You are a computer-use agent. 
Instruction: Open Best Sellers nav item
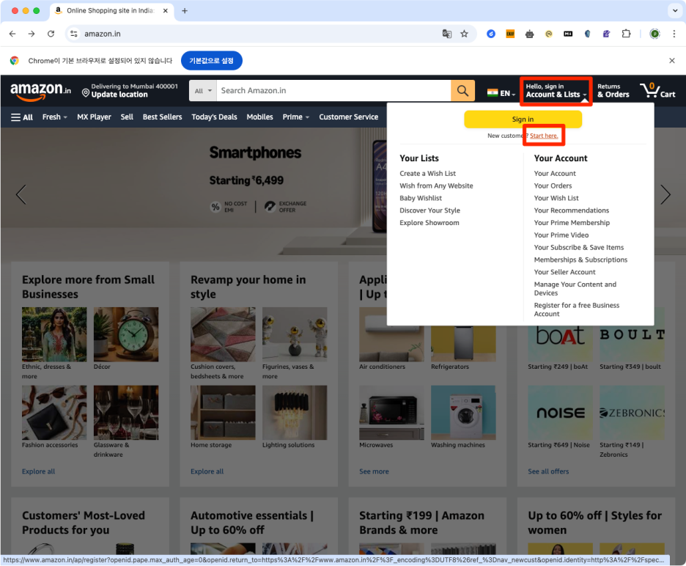[x=162, y=117]
